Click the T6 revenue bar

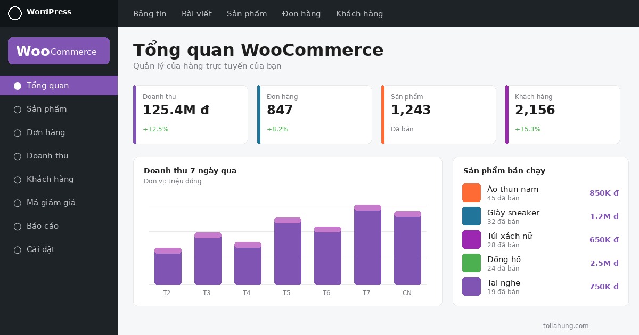point(327,256)
